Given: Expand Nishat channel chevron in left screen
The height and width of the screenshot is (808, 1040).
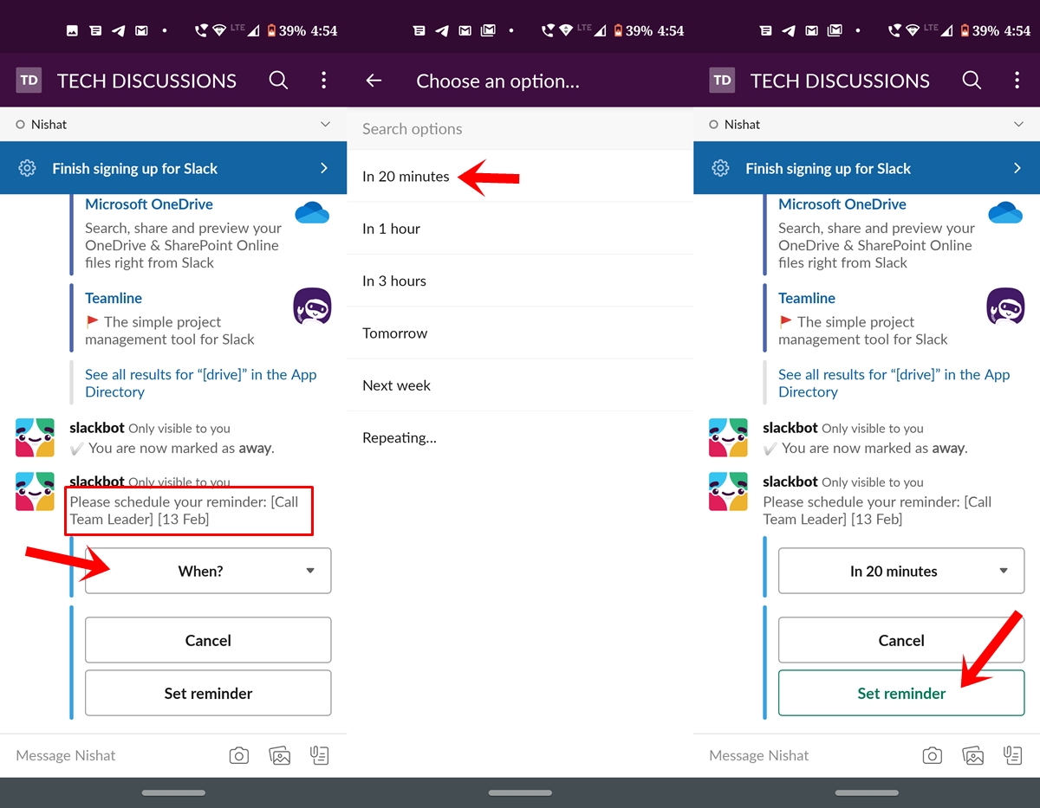Looking at the screenshot, I should 325,124.
